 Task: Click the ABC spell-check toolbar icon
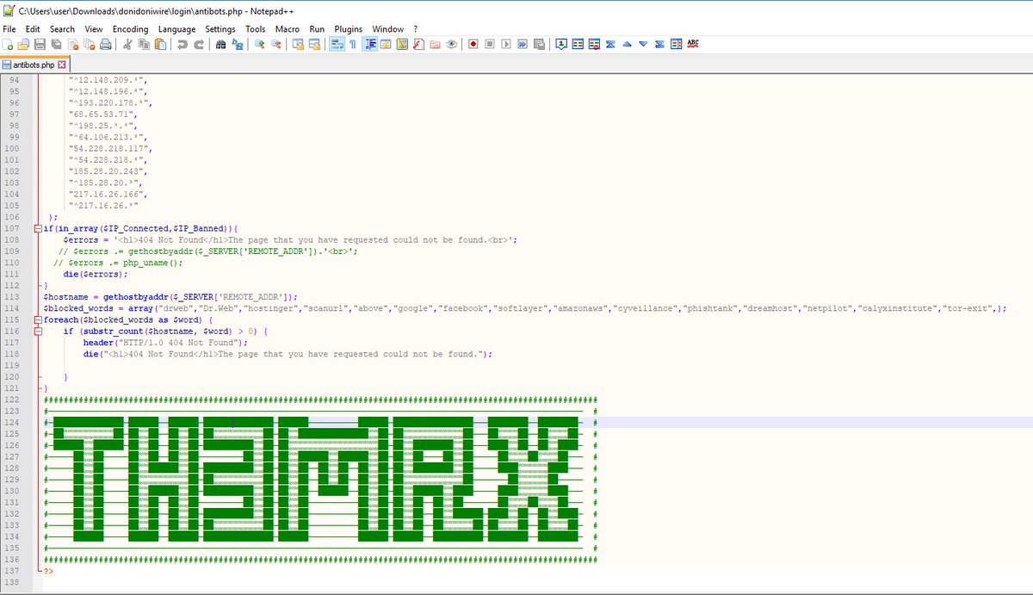pos(692,44)
